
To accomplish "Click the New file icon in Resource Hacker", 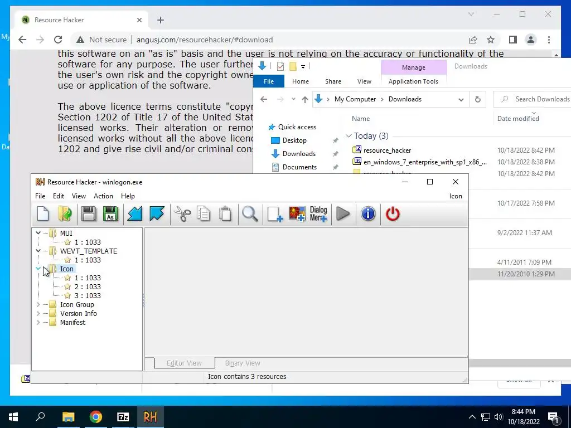I will (43, 213).
